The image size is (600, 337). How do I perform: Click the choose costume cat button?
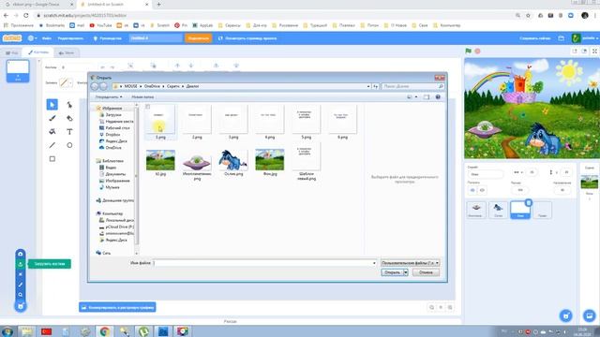coord(21,306)
